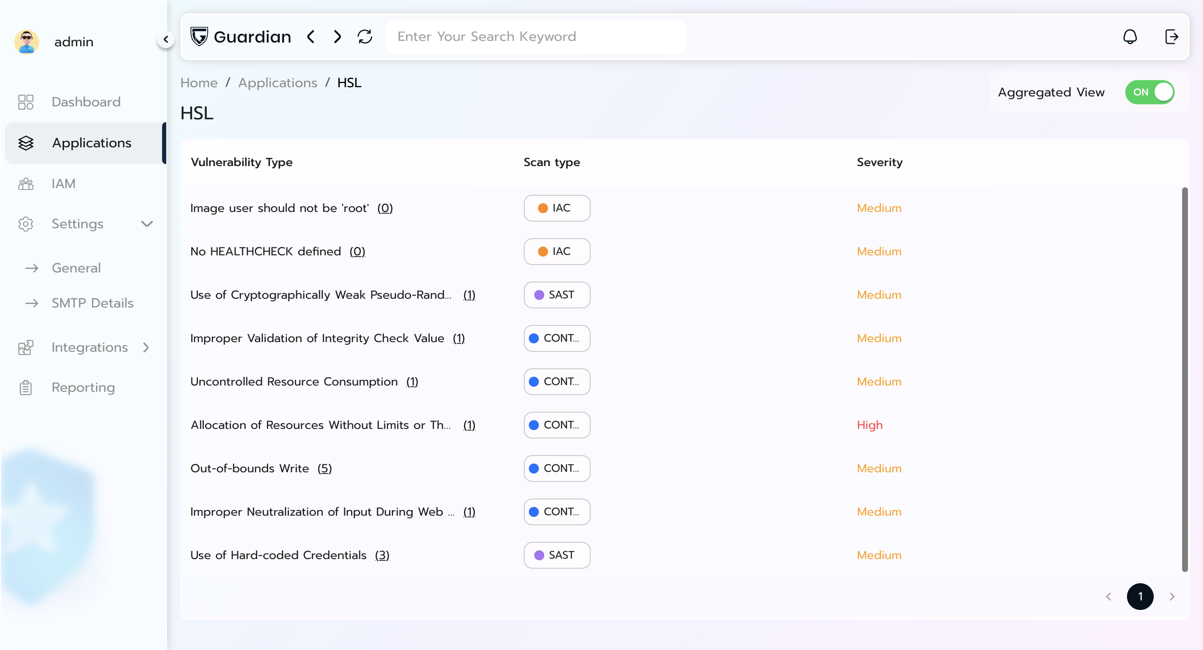Click the table vertical scrollbar

[1184, 380]
